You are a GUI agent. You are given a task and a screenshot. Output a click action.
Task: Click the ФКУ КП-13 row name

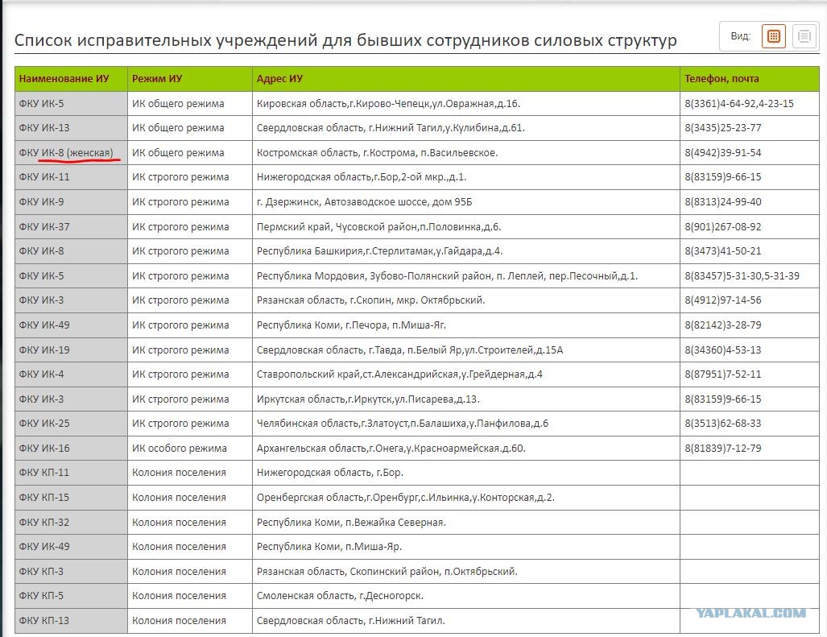point(44,620)
